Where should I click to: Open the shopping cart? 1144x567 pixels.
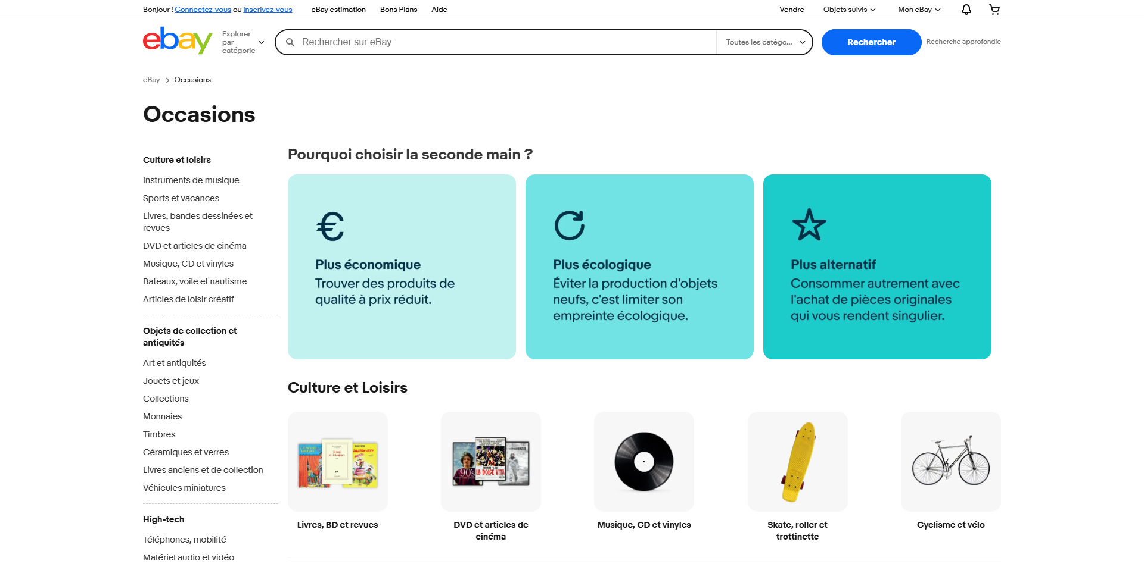(x=994, y=10)
